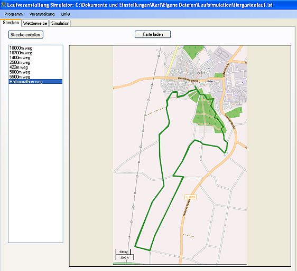Select 5000m.weg in the route list
This screenshot has width=297, height=271.
click(x=35, y=72)
